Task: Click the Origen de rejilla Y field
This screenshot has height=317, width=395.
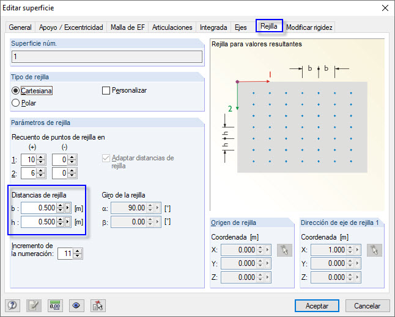Action: click(x=238, y=263)
